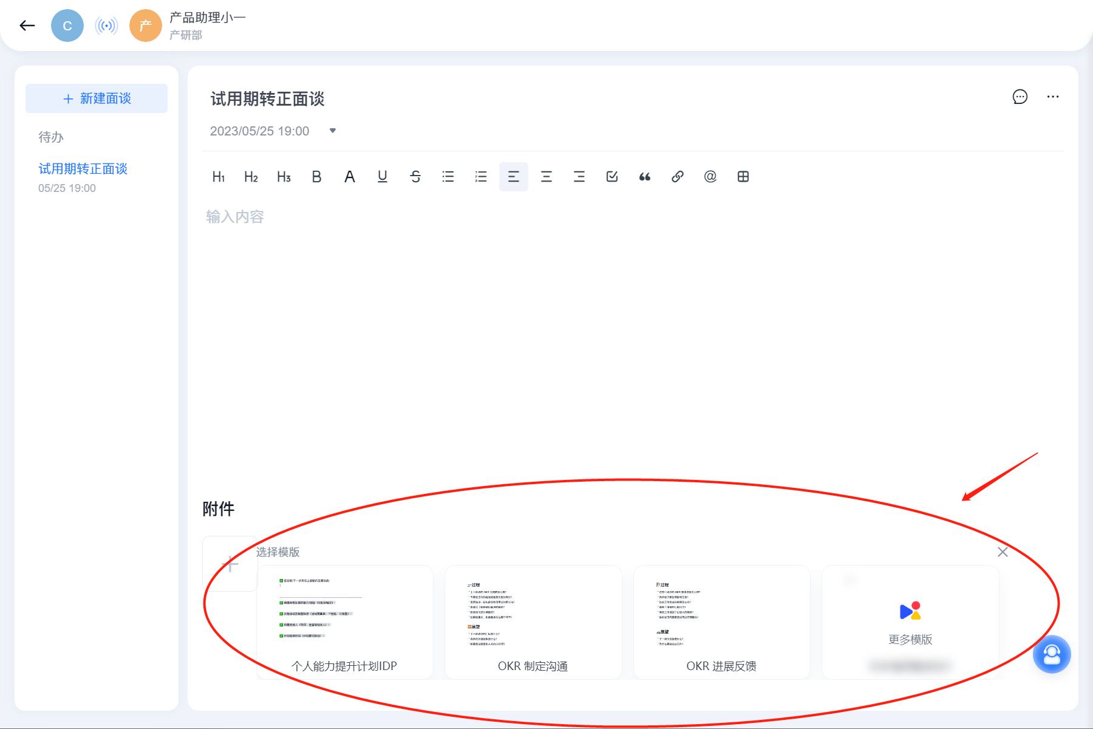Click the 试用期转正面谈 title heading
1093x729 pixels.
268,99
